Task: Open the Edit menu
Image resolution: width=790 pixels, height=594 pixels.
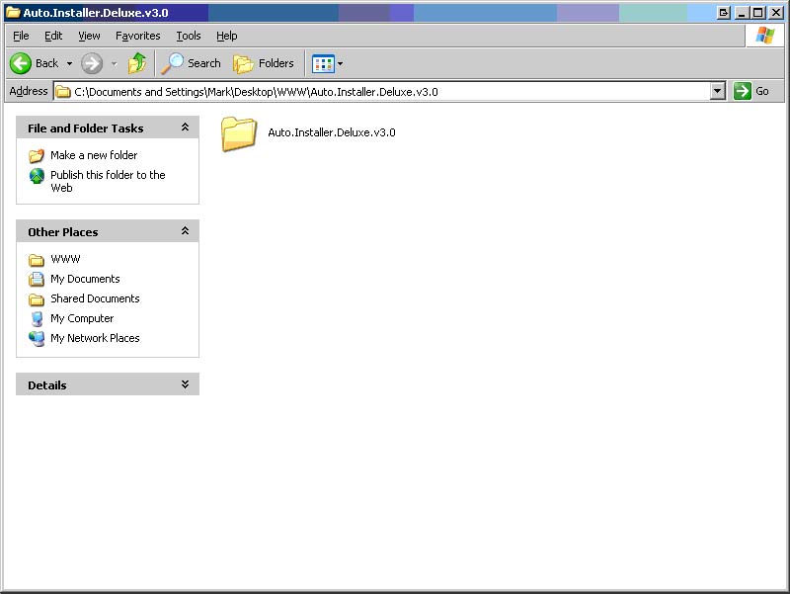Action: (53, 36)
